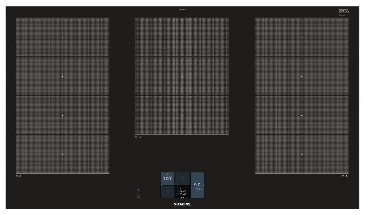Tap the 9.0 power level tile
Viewport: 365px width, 215px height.
point(197,186)
